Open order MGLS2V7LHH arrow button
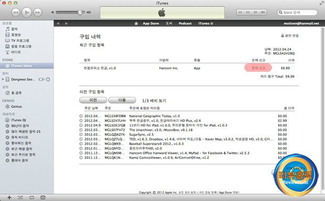The height and width of the screenshot is (201, 325). click(81, 121)
